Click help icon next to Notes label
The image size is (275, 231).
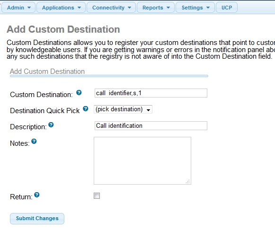pyautogui.click(x=34, y=141)
